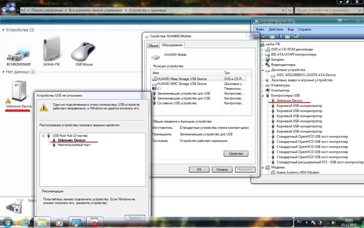364x228 pixels.
Task: Toggle the action pane icon in Device Manager toolbar
Action: click(288, 36)
